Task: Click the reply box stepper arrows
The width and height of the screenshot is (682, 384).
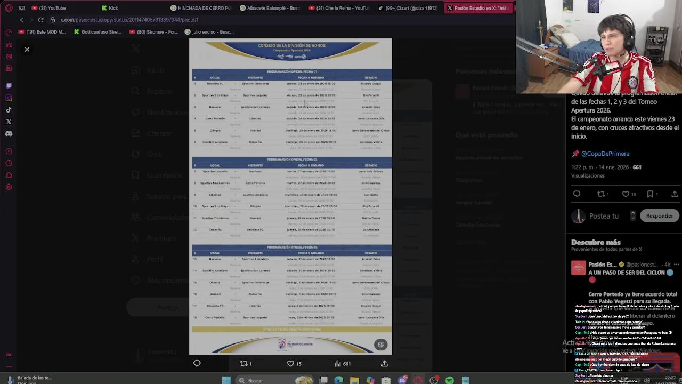Action: (633, 215)
